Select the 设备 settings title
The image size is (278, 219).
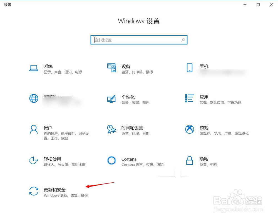coord(126,66)
